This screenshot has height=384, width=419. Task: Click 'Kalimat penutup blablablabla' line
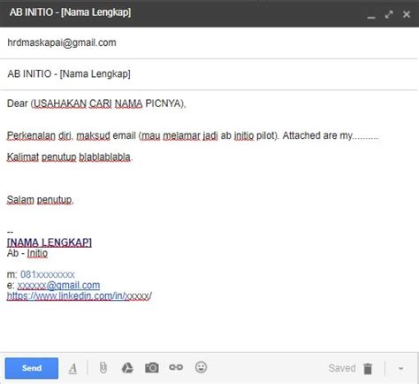(x=70, y=157)
